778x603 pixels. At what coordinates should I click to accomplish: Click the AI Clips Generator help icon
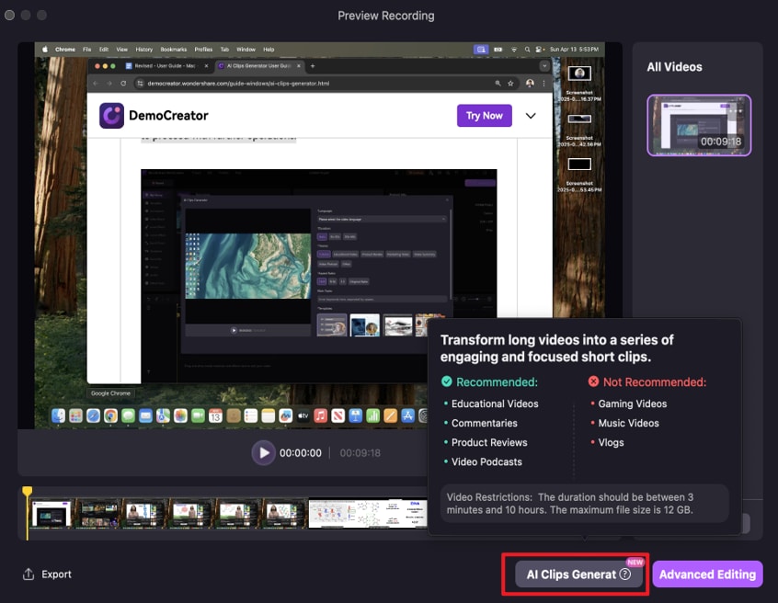point(625,575)
